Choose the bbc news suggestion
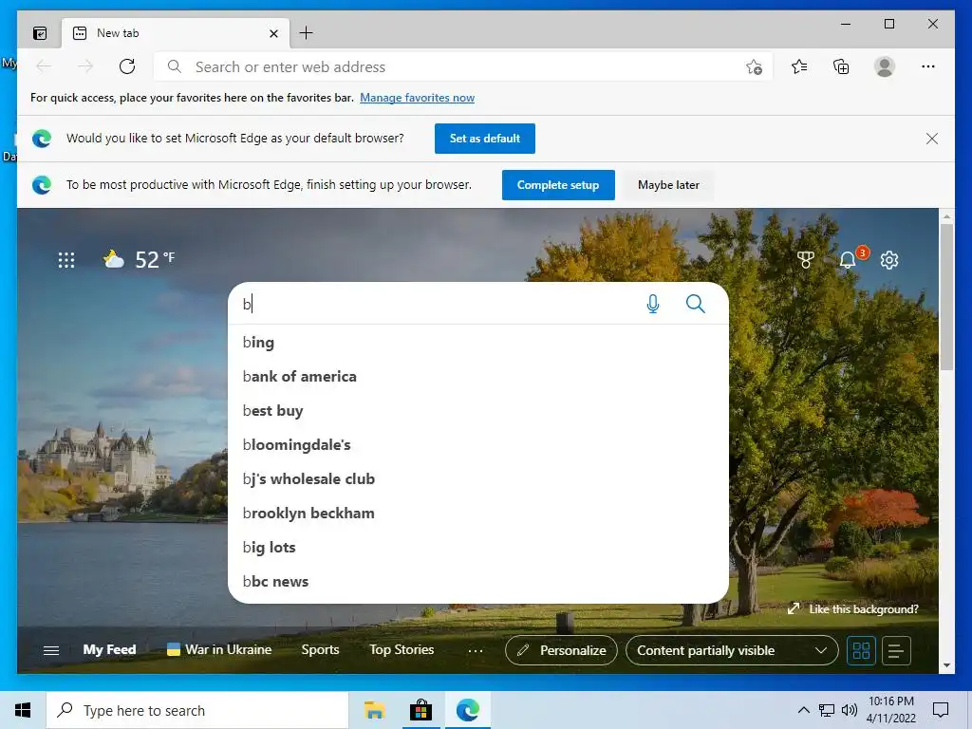 pos(478,581)
